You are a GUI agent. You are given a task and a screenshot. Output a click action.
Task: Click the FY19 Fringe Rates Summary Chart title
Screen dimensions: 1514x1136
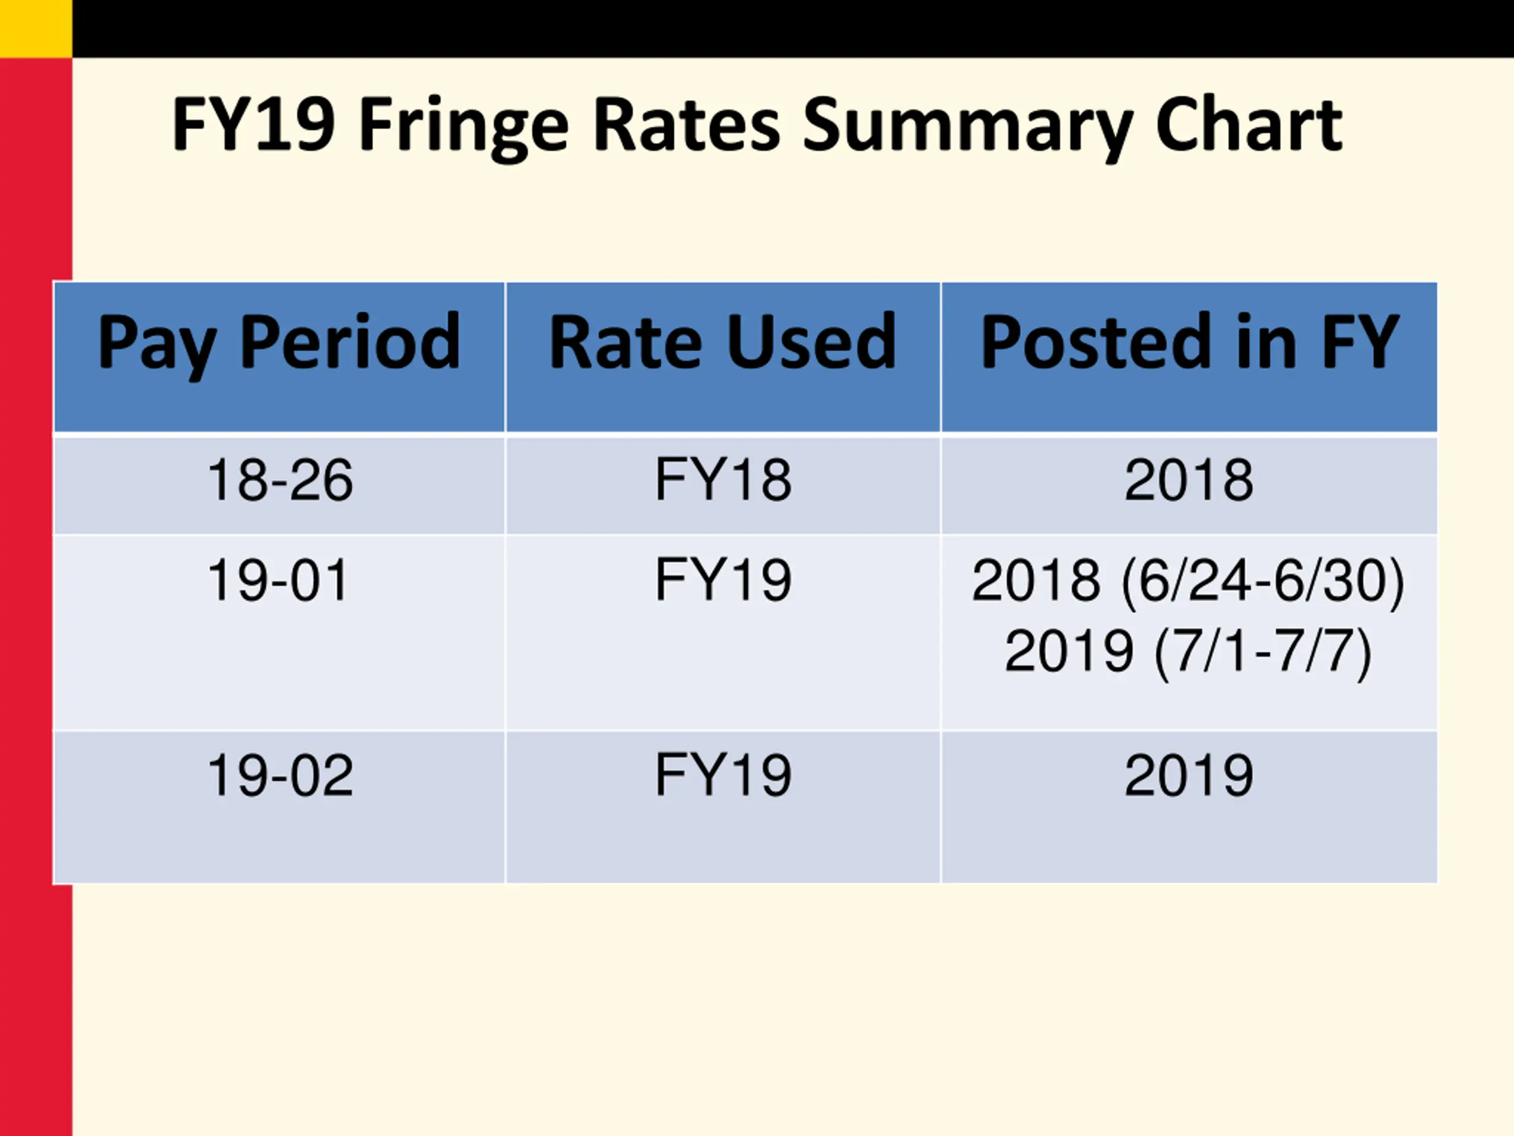point(757,125)
